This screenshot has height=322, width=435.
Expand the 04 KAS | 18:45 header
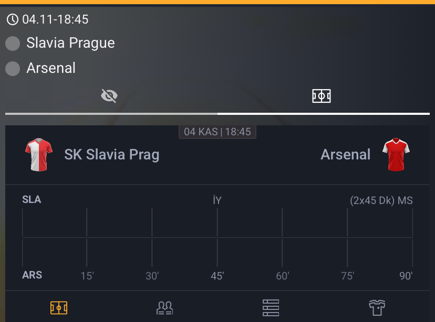(217, 132)
